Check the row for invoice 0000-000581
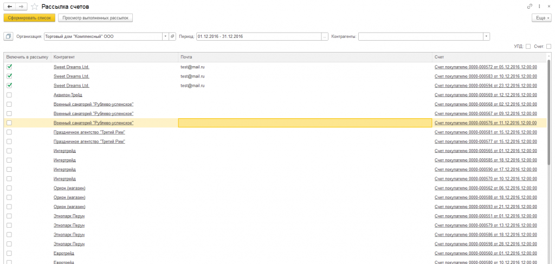 pos(9,132)
